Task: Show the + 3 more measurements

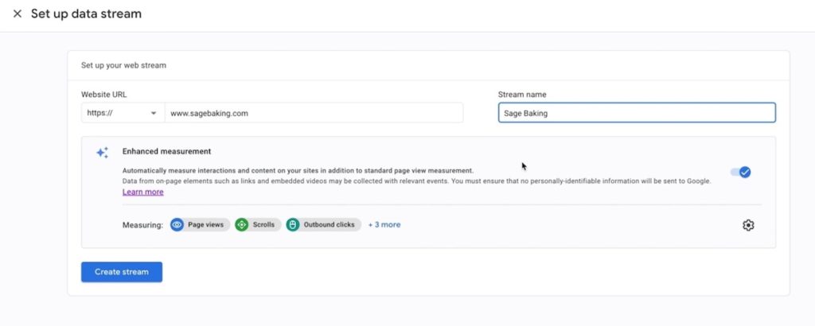Action: point(384,225)
